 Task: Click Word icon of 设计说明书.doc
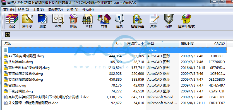click(x=6, y=97)
